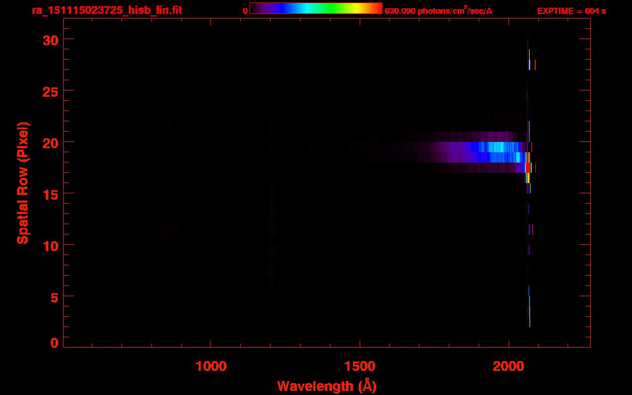Viewport: 632px width, 395px height.
Task: Click the rainbow color scale bar
Action: (x=315, y=8)
